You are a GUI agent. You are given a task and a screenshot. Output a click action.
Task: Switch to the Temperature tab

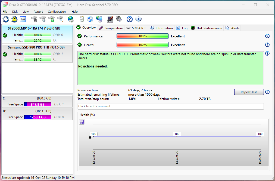(x=111, y=28)
